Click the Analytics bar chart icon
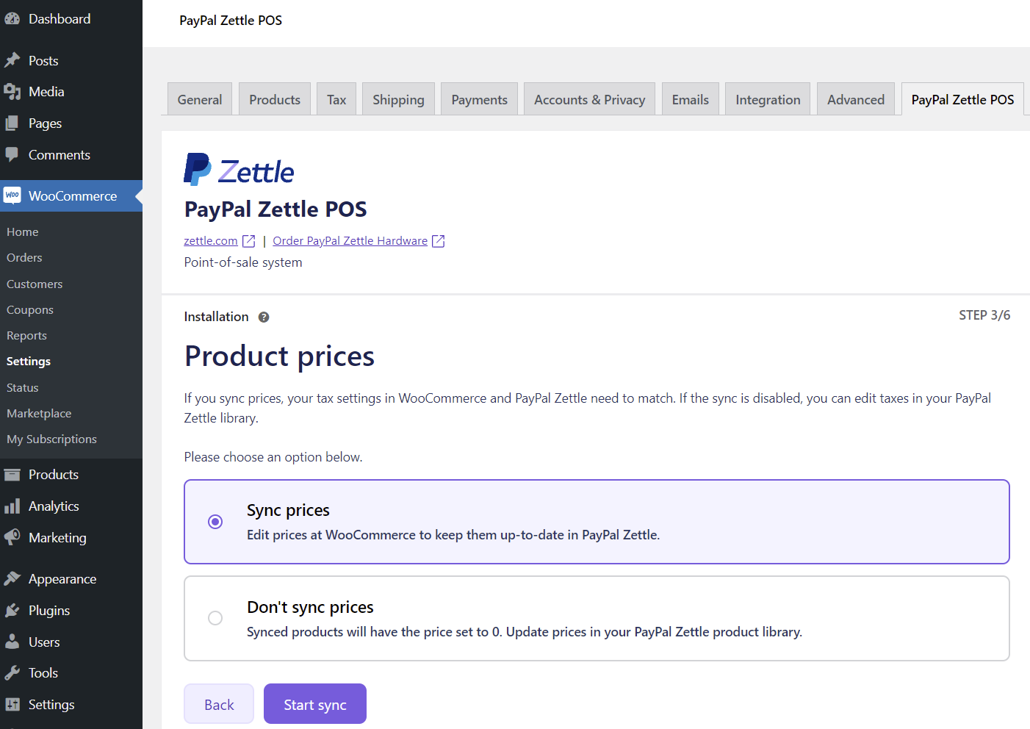Image resolution: width=1030 pixels, height=729 pixels. point(12,506)
